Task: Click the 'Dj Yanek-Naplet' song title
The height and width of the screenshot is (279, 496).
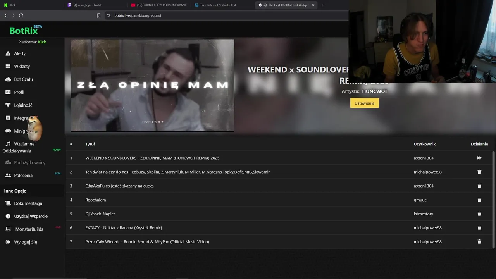Action: [100, 214]
